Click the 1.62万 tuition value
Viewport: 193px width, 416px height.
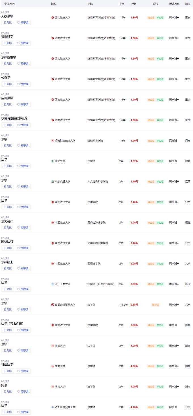click(x=134, y=161)
